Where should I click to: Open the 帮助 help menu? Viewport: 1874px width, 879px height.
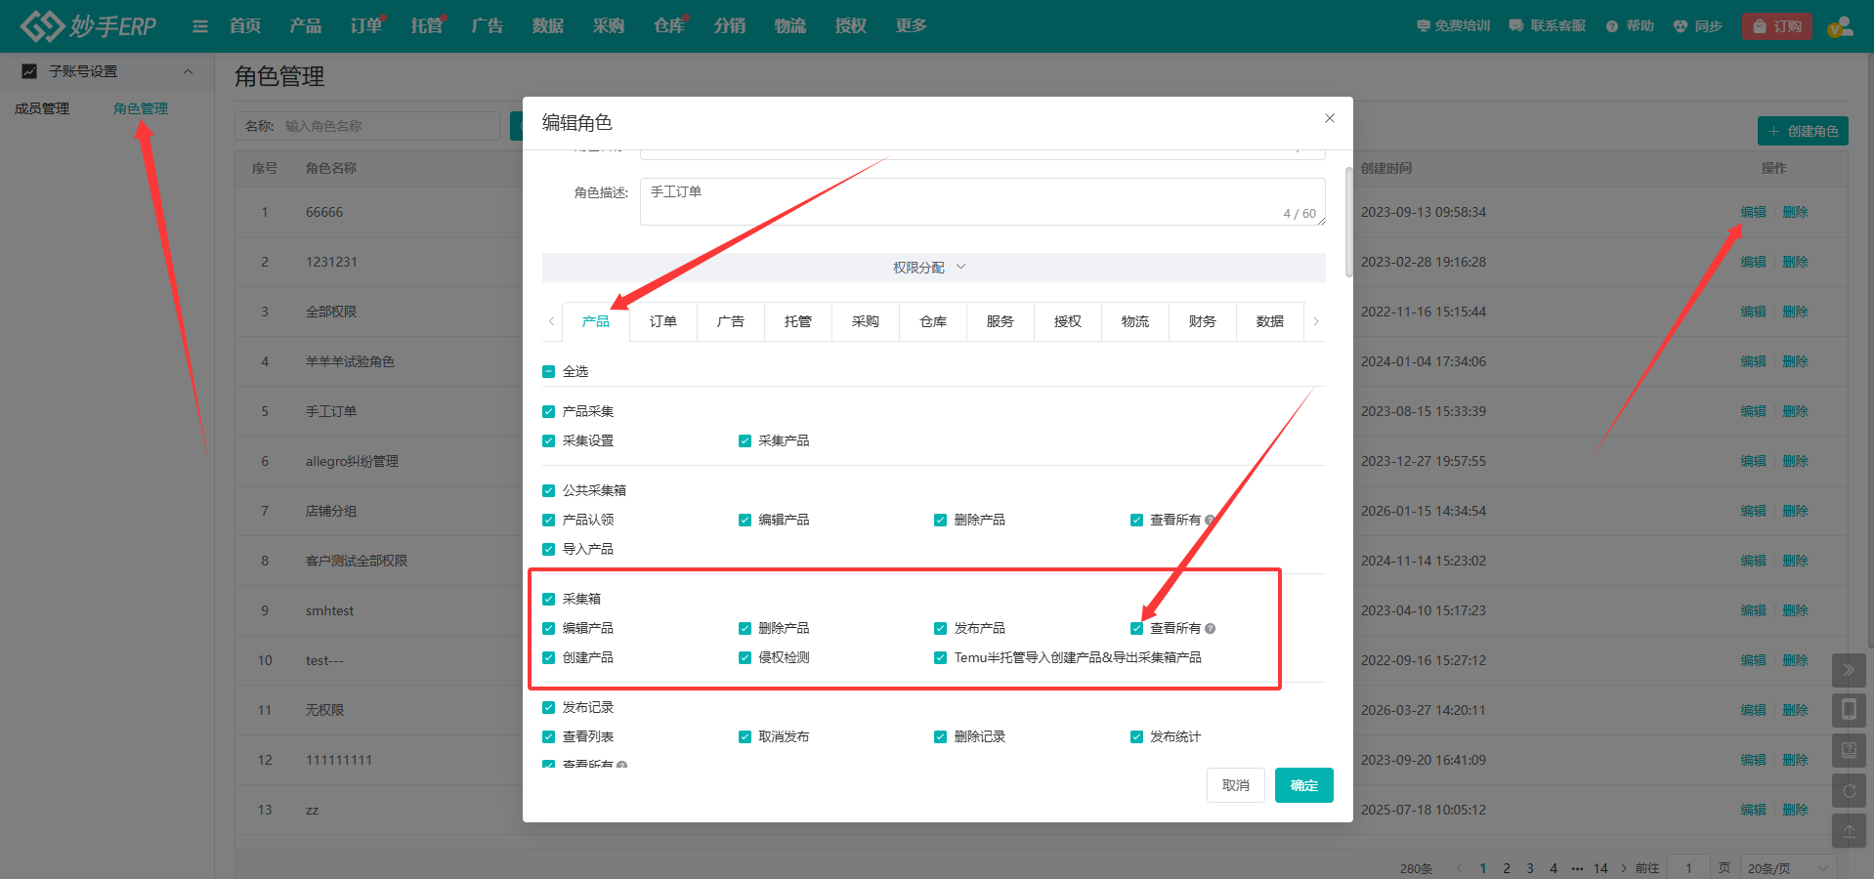click(1630, 26)
